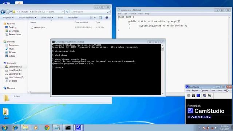This screenshot has width=233, height=131.
Task: Open Recent Places in Favorites
Action: tap(15, 34)
